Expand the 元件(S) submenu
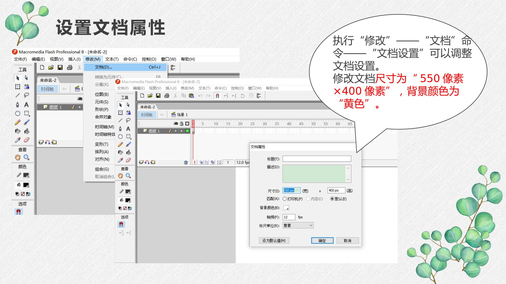506x284 pixels. click(x=102, y=102)
